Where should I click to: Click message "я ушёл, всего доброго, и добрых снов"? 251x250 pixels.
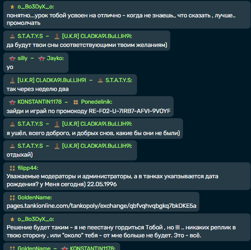[x=93, y=133]
